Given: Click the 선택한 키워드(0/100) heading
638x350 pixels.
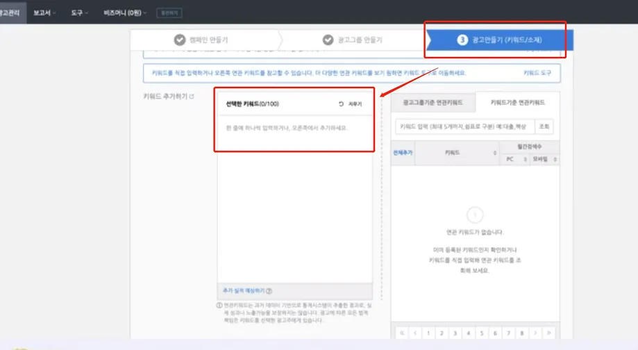Looking at the screenshot, I should click(252, 103).
